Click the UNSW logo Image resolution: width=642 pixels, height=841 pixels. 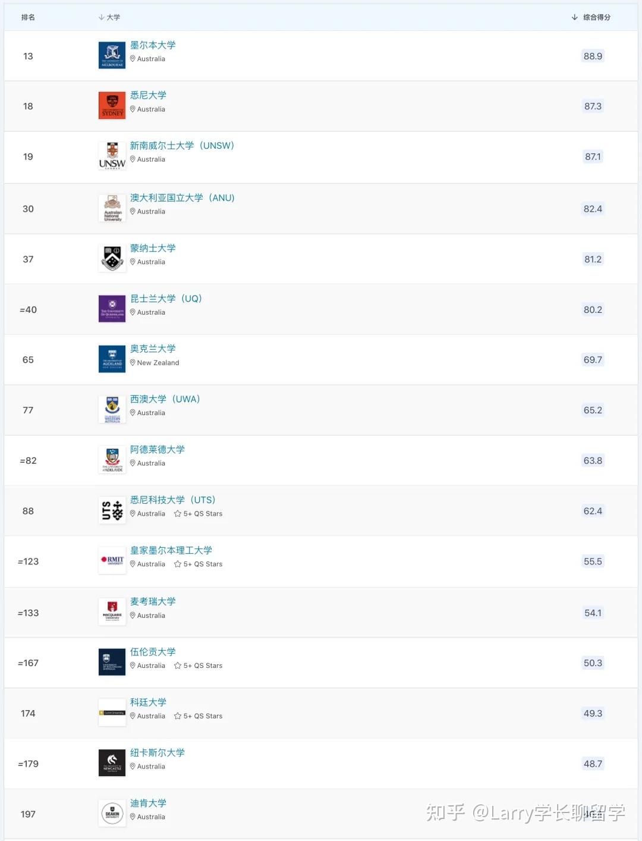coord(112,156)
